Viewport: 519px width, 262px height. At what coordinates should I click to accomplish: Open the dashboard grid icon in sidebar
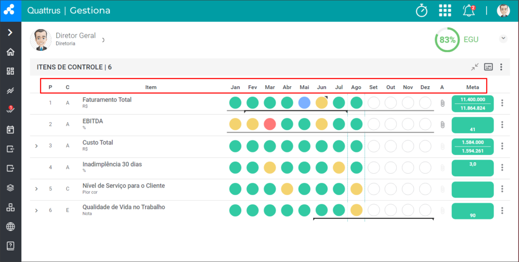point(10,71)
